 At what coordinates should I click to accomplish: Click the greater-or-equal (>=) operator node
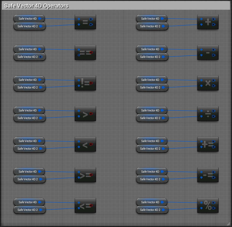click(x=85, y=175)
